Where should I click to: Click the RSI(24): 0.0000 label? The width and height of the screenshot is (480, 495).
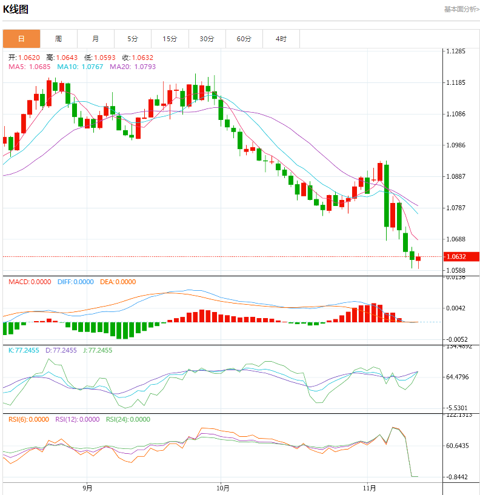tap(128, 419)
